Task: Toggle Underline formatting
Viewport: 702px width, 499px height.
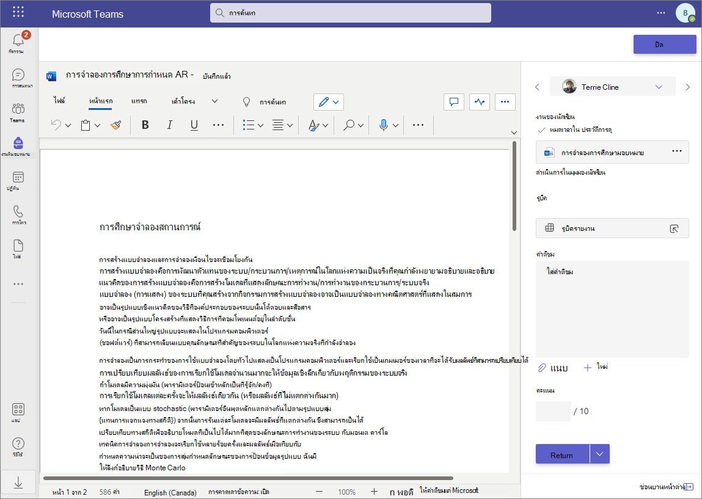Action: [x=194, y=125]
